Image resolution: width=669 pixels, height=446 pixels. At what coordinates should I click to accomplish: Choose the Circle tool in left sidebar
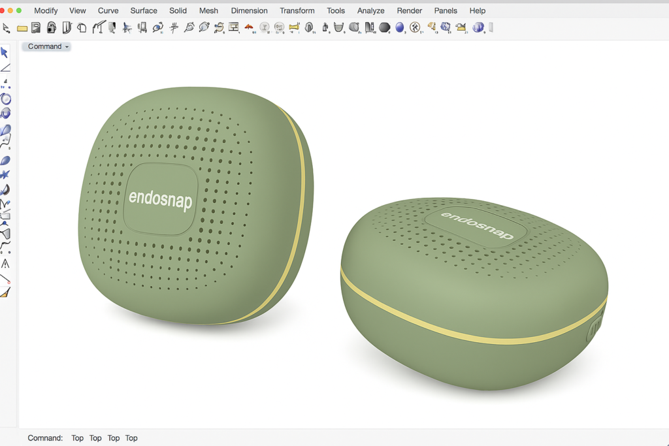[x=6, y=99]
